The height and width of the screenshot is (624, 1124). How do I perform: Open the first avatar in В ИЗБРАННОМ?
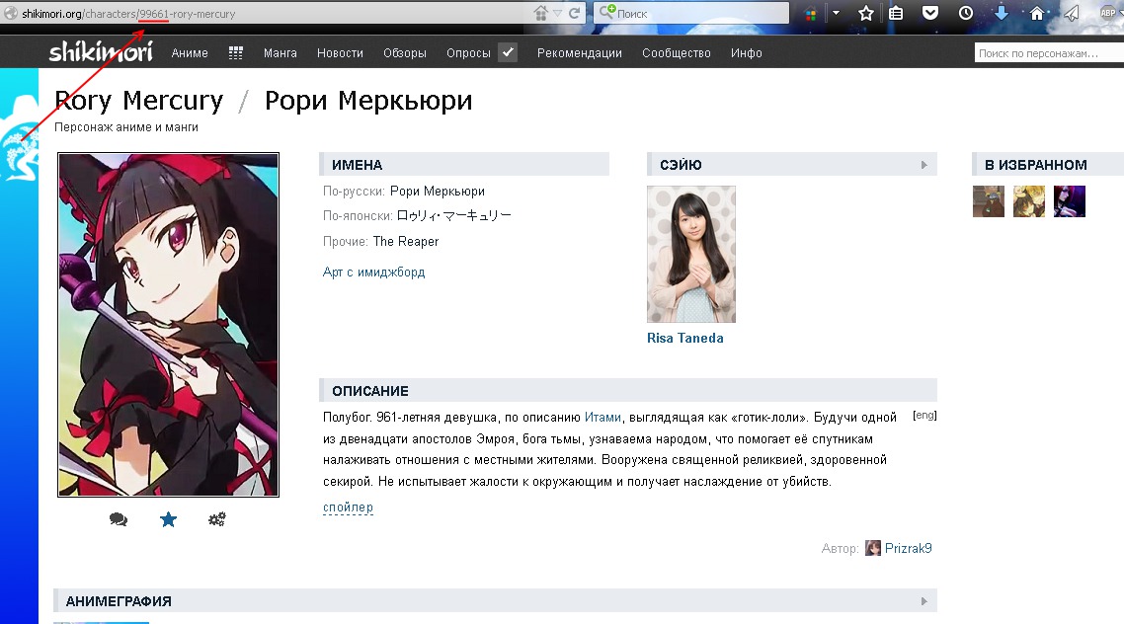click(x=988, y=201)
